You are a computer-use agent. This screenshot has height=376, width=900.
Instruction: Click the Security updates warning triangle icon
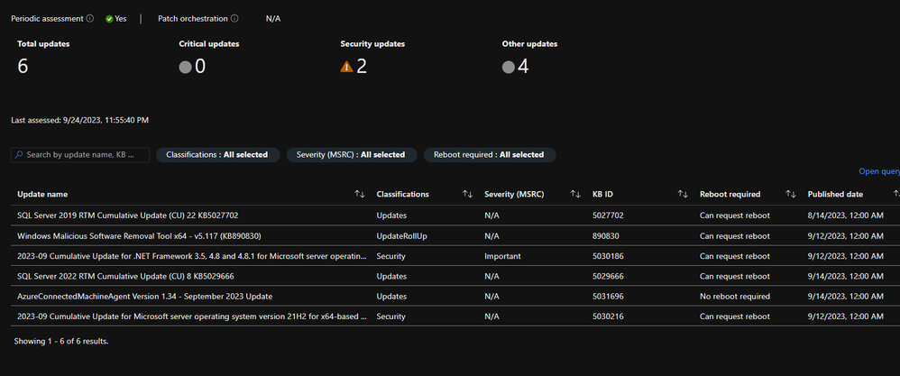346,67
